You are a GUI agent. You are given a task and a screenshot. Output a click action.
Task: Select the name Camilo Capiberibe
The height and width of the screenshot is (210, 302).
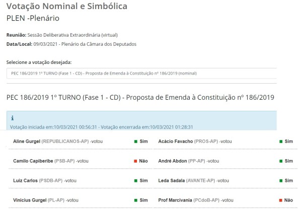pyautogui.click(x=35, y=161)
